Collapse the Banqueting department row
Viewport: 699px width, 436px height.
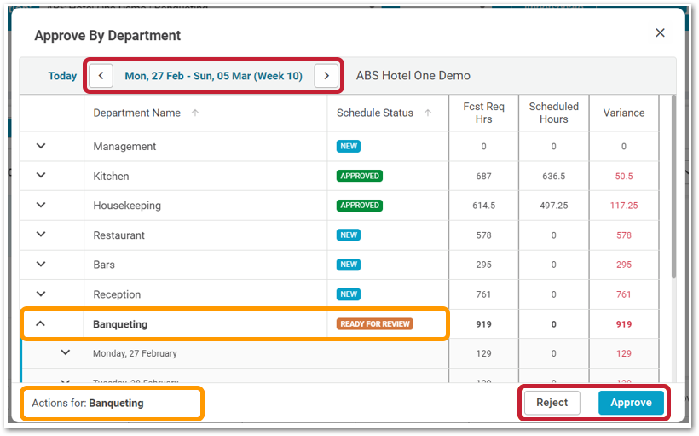[x=41, y=324]
